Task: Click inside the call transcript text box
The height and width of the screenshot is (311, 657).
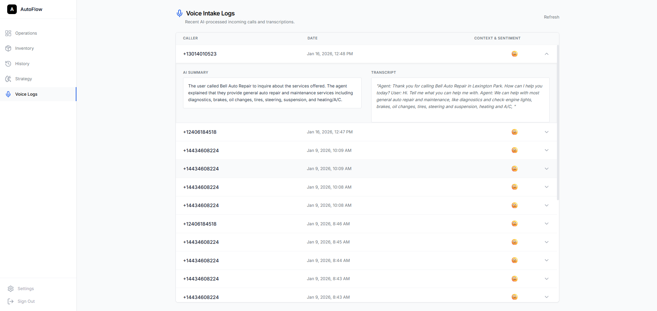Action: point(460,100)
